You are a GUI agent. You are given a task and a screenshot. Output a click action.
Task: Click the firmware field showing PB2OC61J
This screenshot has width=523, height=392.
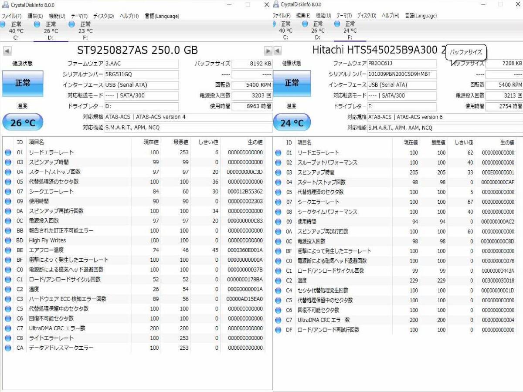point(401,64)
